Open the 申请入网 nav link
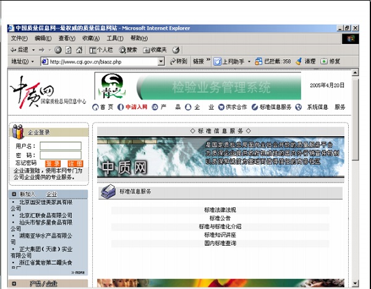 (136, 107)
